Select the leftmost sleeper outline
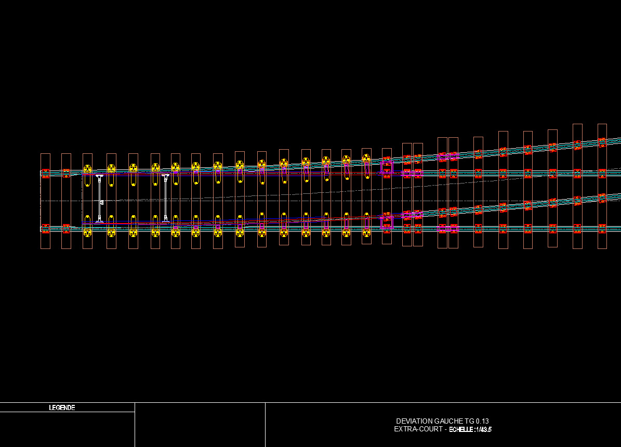The height and width of the screenshot is (447, 621). coord(46,201)
